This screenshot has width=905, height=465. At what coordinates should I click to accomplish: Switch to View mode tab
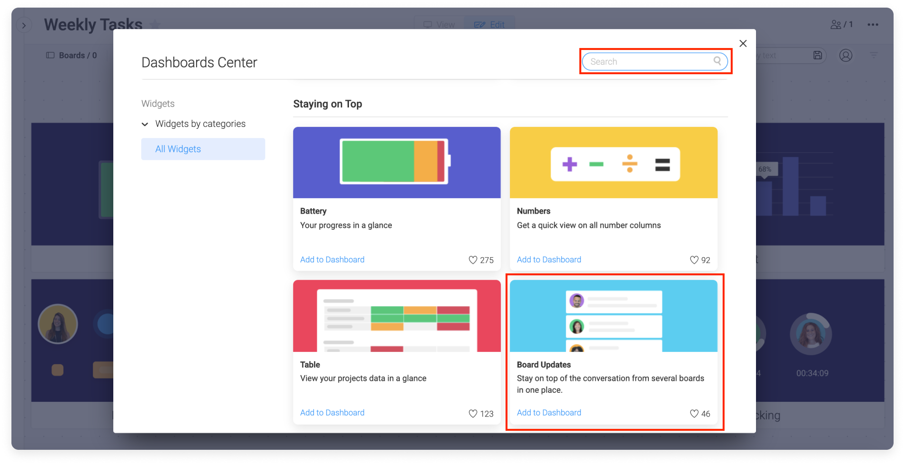(439, 24)
